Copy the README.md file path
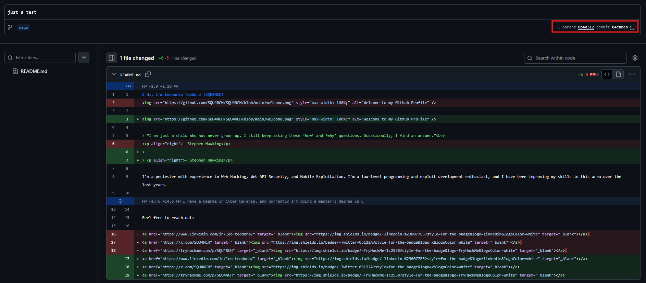The height and width of the screenshot is (283, 646). [148, 75]
